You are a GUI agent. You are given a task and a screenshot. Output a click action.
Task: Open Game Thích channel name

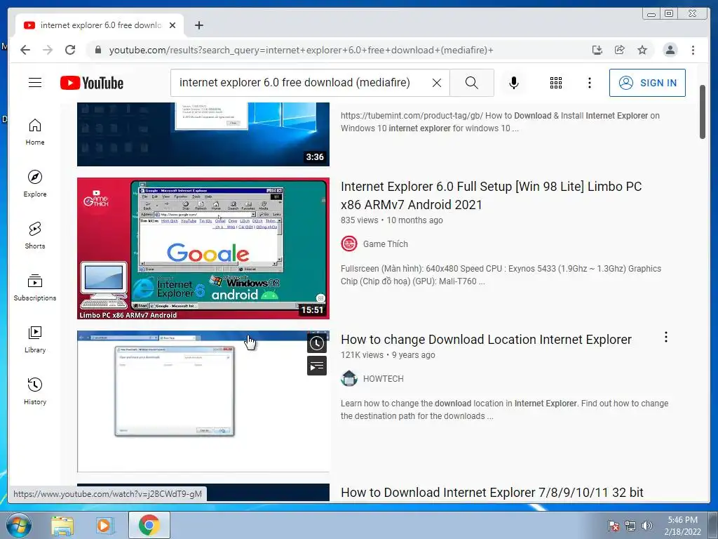point(385,244)
